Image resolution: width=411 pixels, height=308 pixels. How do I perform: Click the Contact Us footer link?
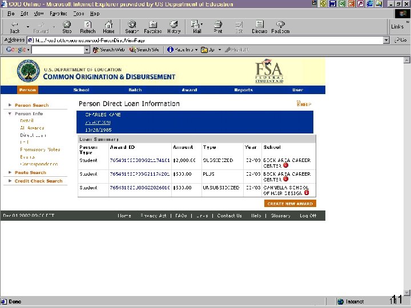click(x=229, y=216)
